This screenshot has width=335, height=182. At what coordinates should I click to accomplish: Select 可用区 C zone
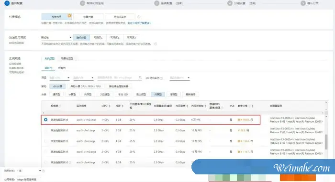coord(98,38)
